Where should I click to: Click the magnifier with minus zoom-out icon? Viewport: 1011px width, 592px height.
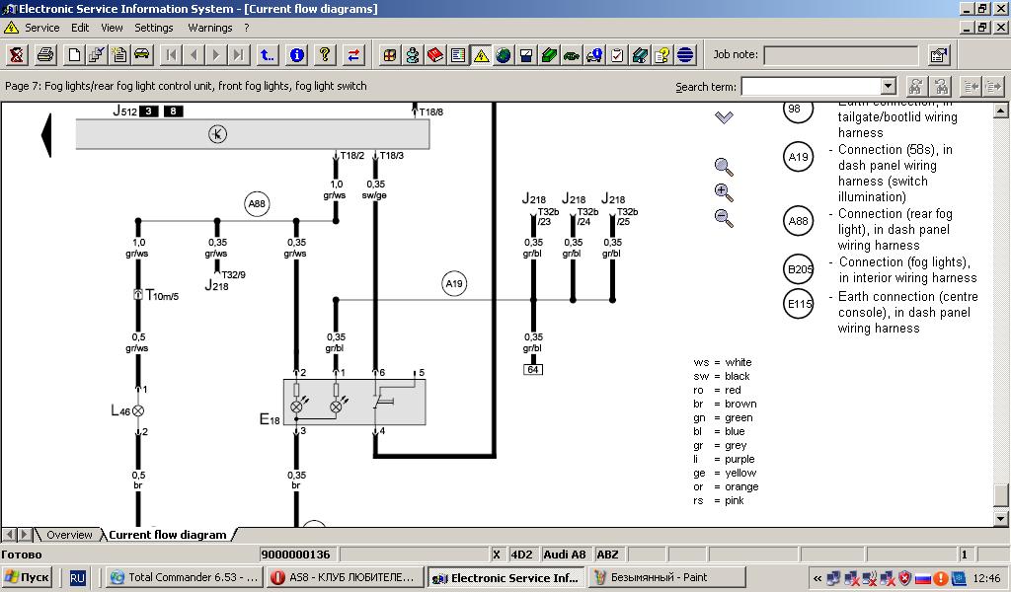[x=724, y=218]
